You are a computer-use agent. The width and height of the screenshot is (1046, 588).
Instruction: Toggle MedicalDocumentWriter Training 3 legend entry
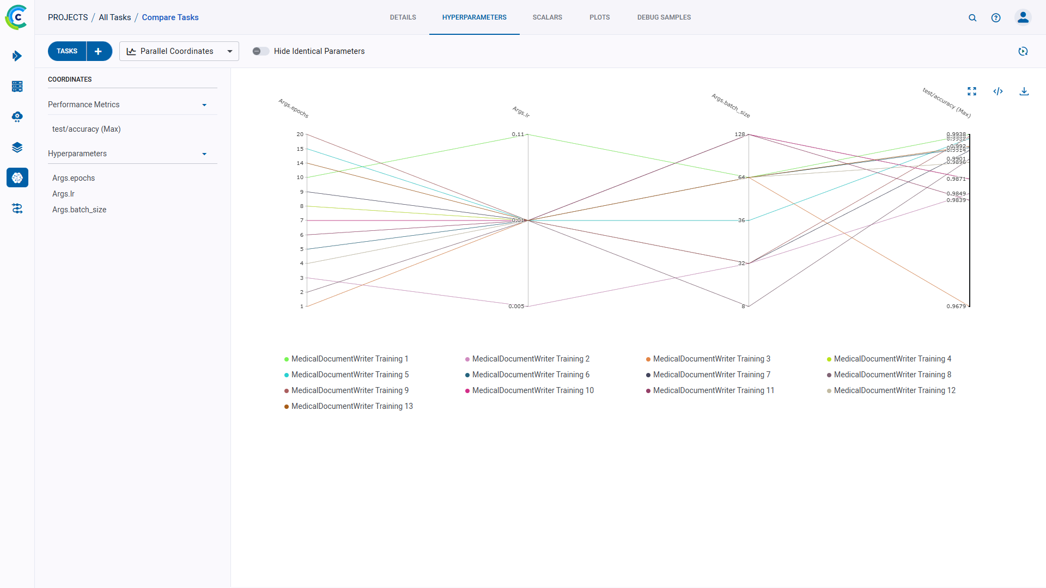[711, 359]
